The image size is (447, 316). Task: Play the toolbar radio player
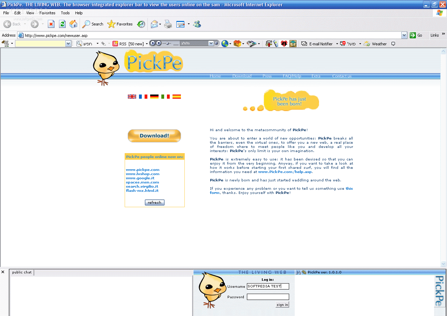[x=153, y=43]
